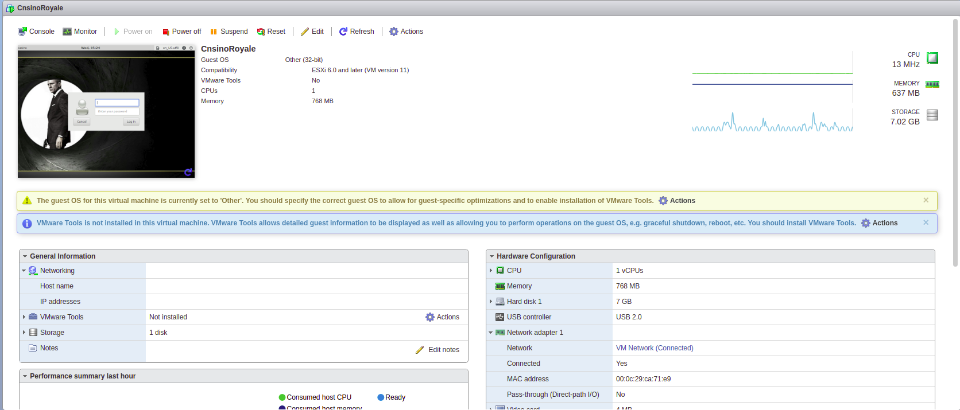Click the VMware Tools row icon
Screen dimensions: 960x410
(33, 317)
